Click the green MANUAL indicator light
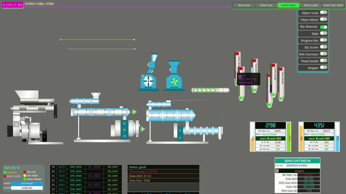Image resolution: width=346 pixels, height=194 pixels. (5, 172)
